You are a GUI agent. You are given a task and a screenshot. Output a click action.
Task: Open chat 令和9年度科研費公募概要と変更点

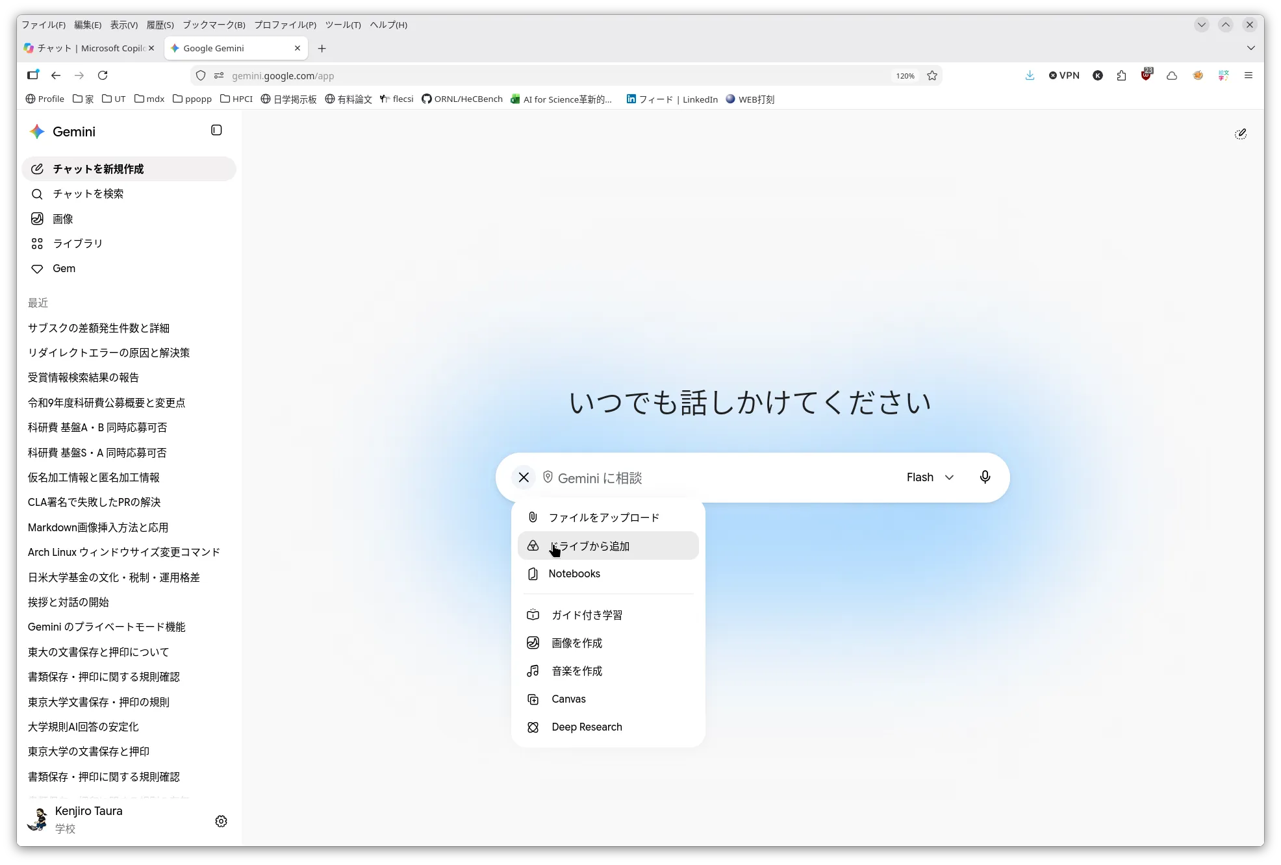[107, 403]
